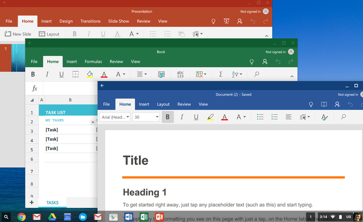Expand Excel font formatting dropdown
This screenshot has width=363, height=222.
click(120, 74)
